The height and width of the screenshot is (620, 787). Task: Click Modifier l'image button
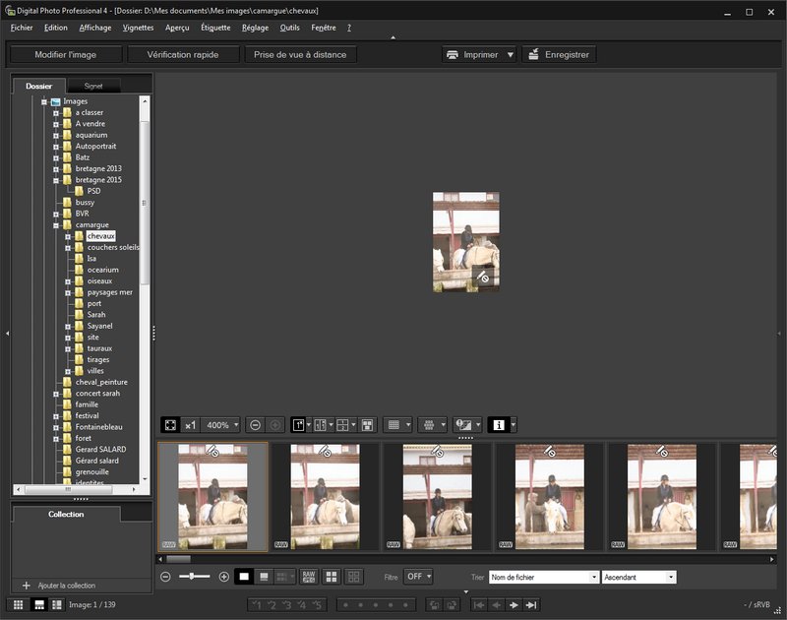pyautogui.click(x=66, y=55)
